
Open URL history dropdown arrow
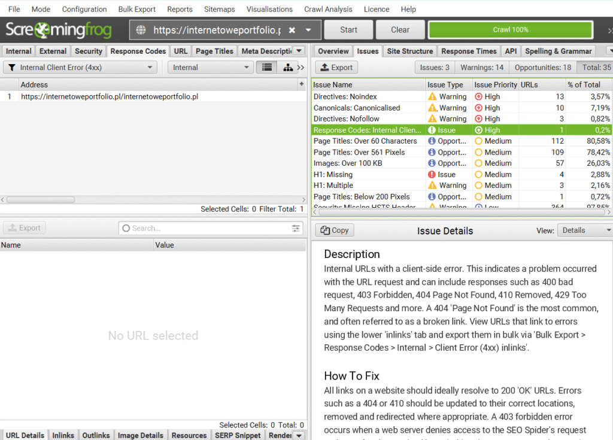[308, 30]
